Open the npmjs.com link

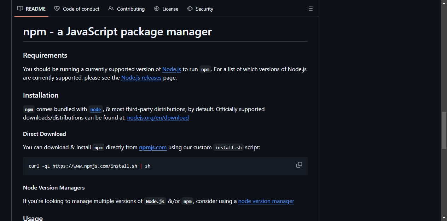pos(153,147)
